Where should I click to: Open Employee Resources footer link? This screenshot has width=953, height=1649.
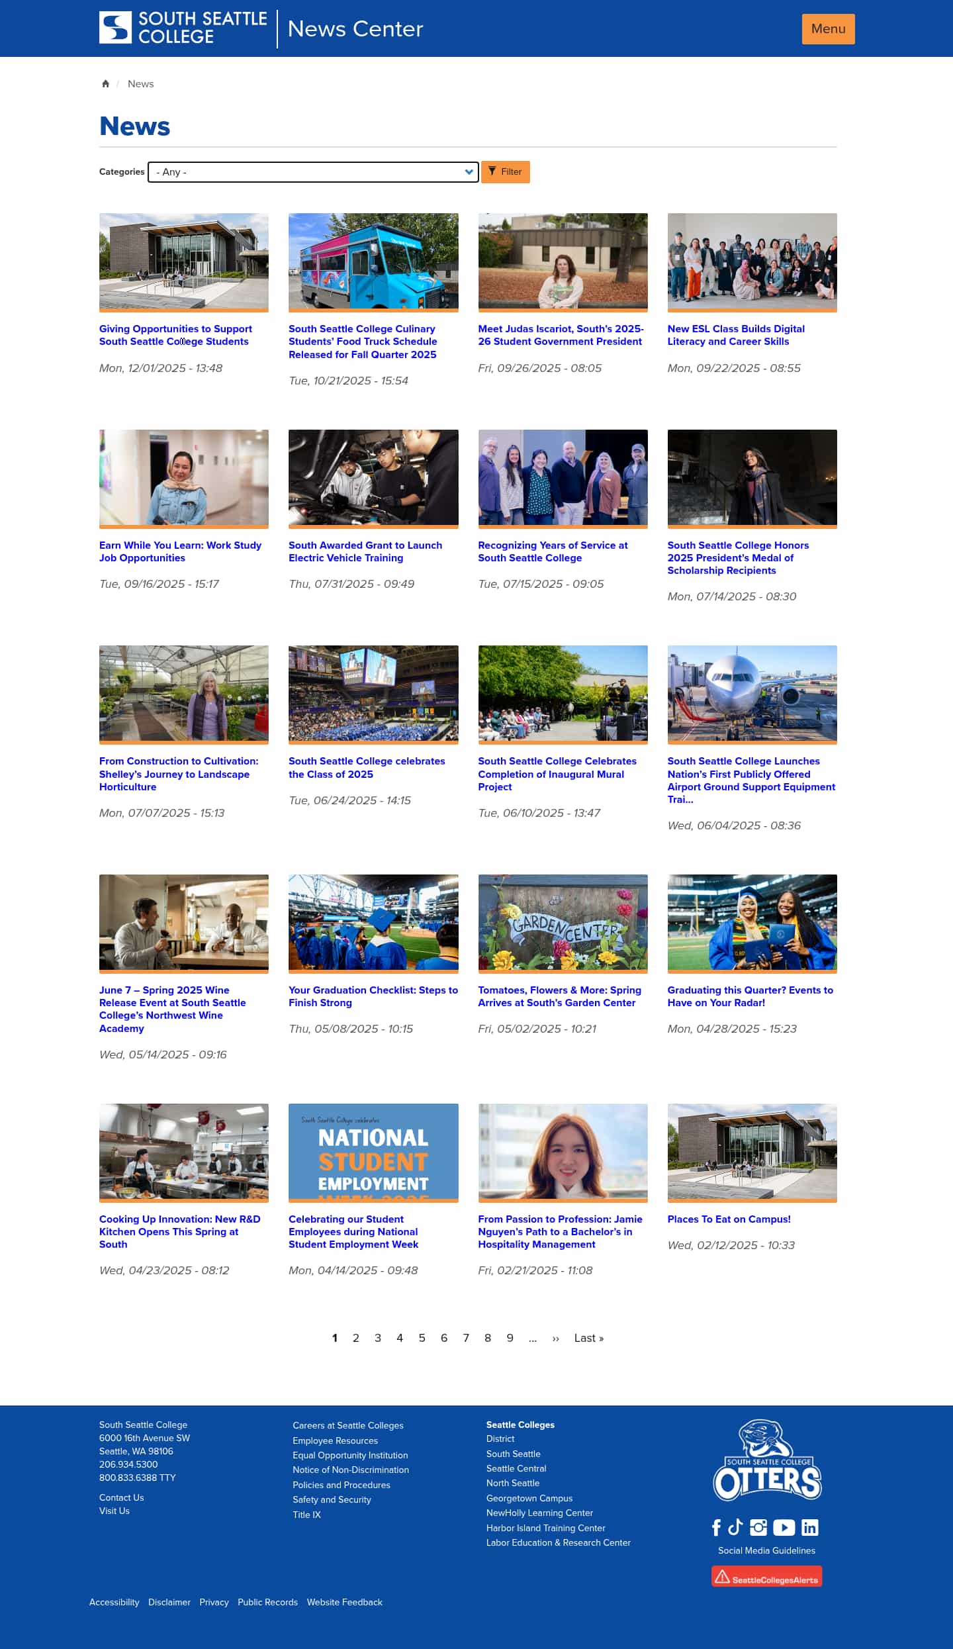click(x=335, y=1440)
